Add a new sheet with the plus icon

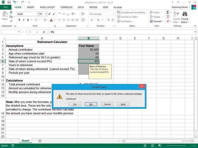click(x=40, y=141)
